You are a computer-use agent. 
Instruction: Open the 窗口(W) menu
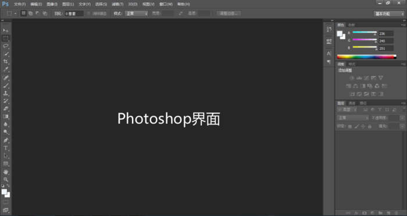pyautogui.click(x=166, y=4)
